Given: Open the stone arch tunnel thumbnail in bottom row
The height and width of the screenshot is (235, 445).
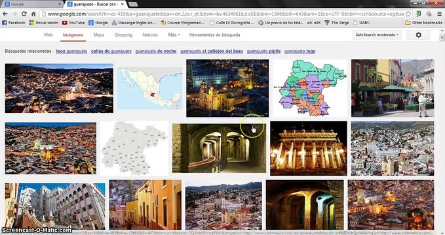Looking at the screenshot, I should point(305,205).
